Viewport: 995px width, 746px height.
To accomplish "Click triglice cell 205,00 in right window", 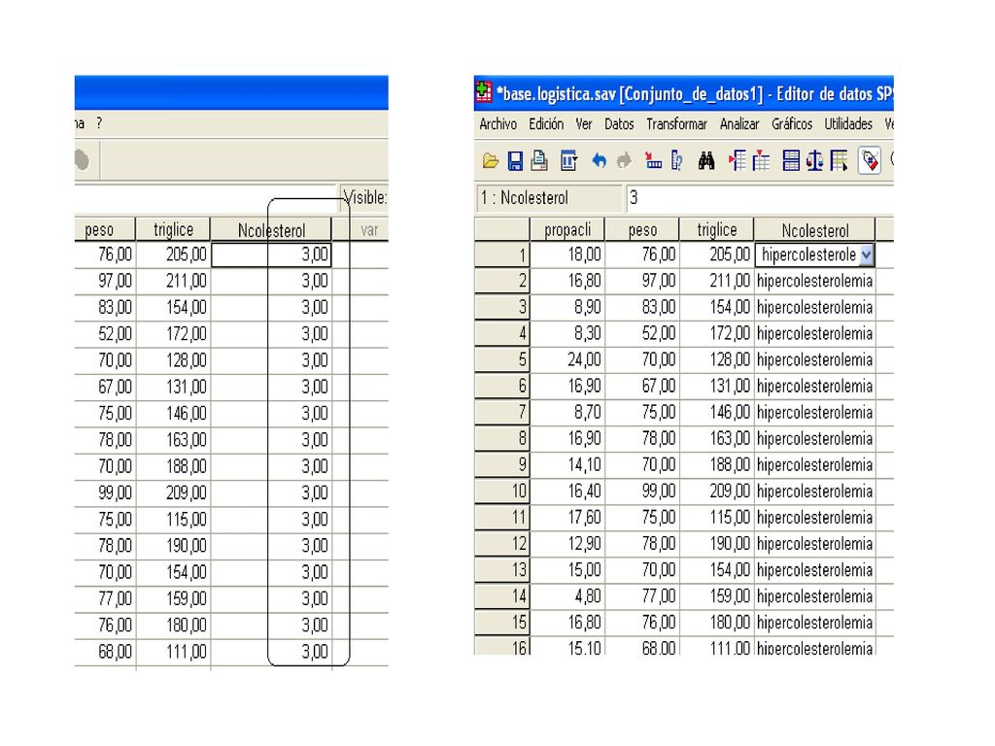I will [716, 255].
